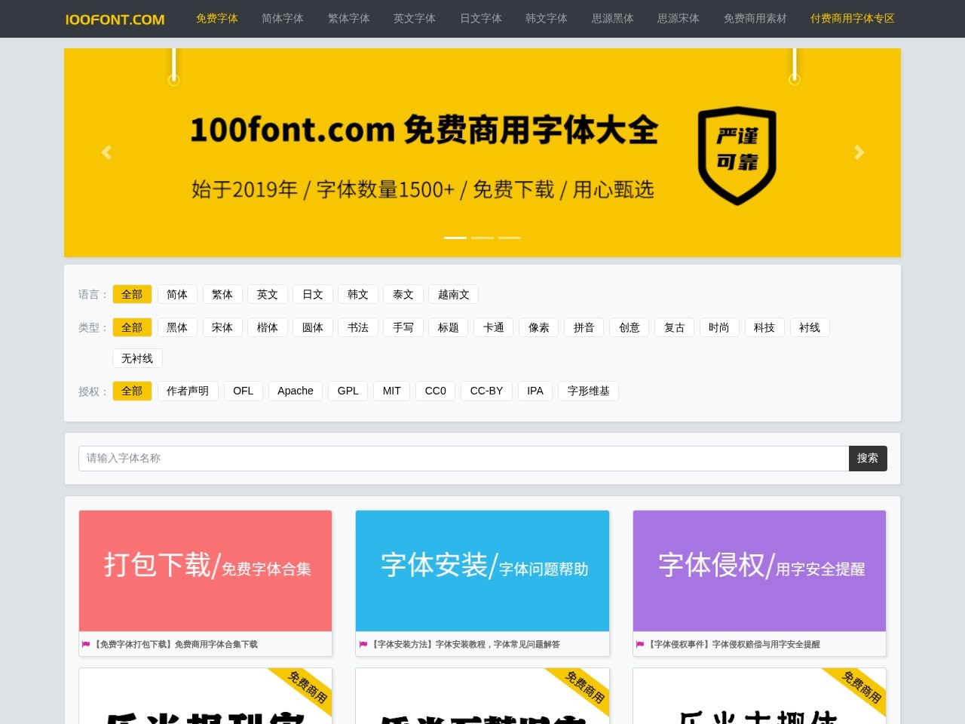
Task: Open the 字体安装 blue card thumbnail
Action: coord(482,571)
